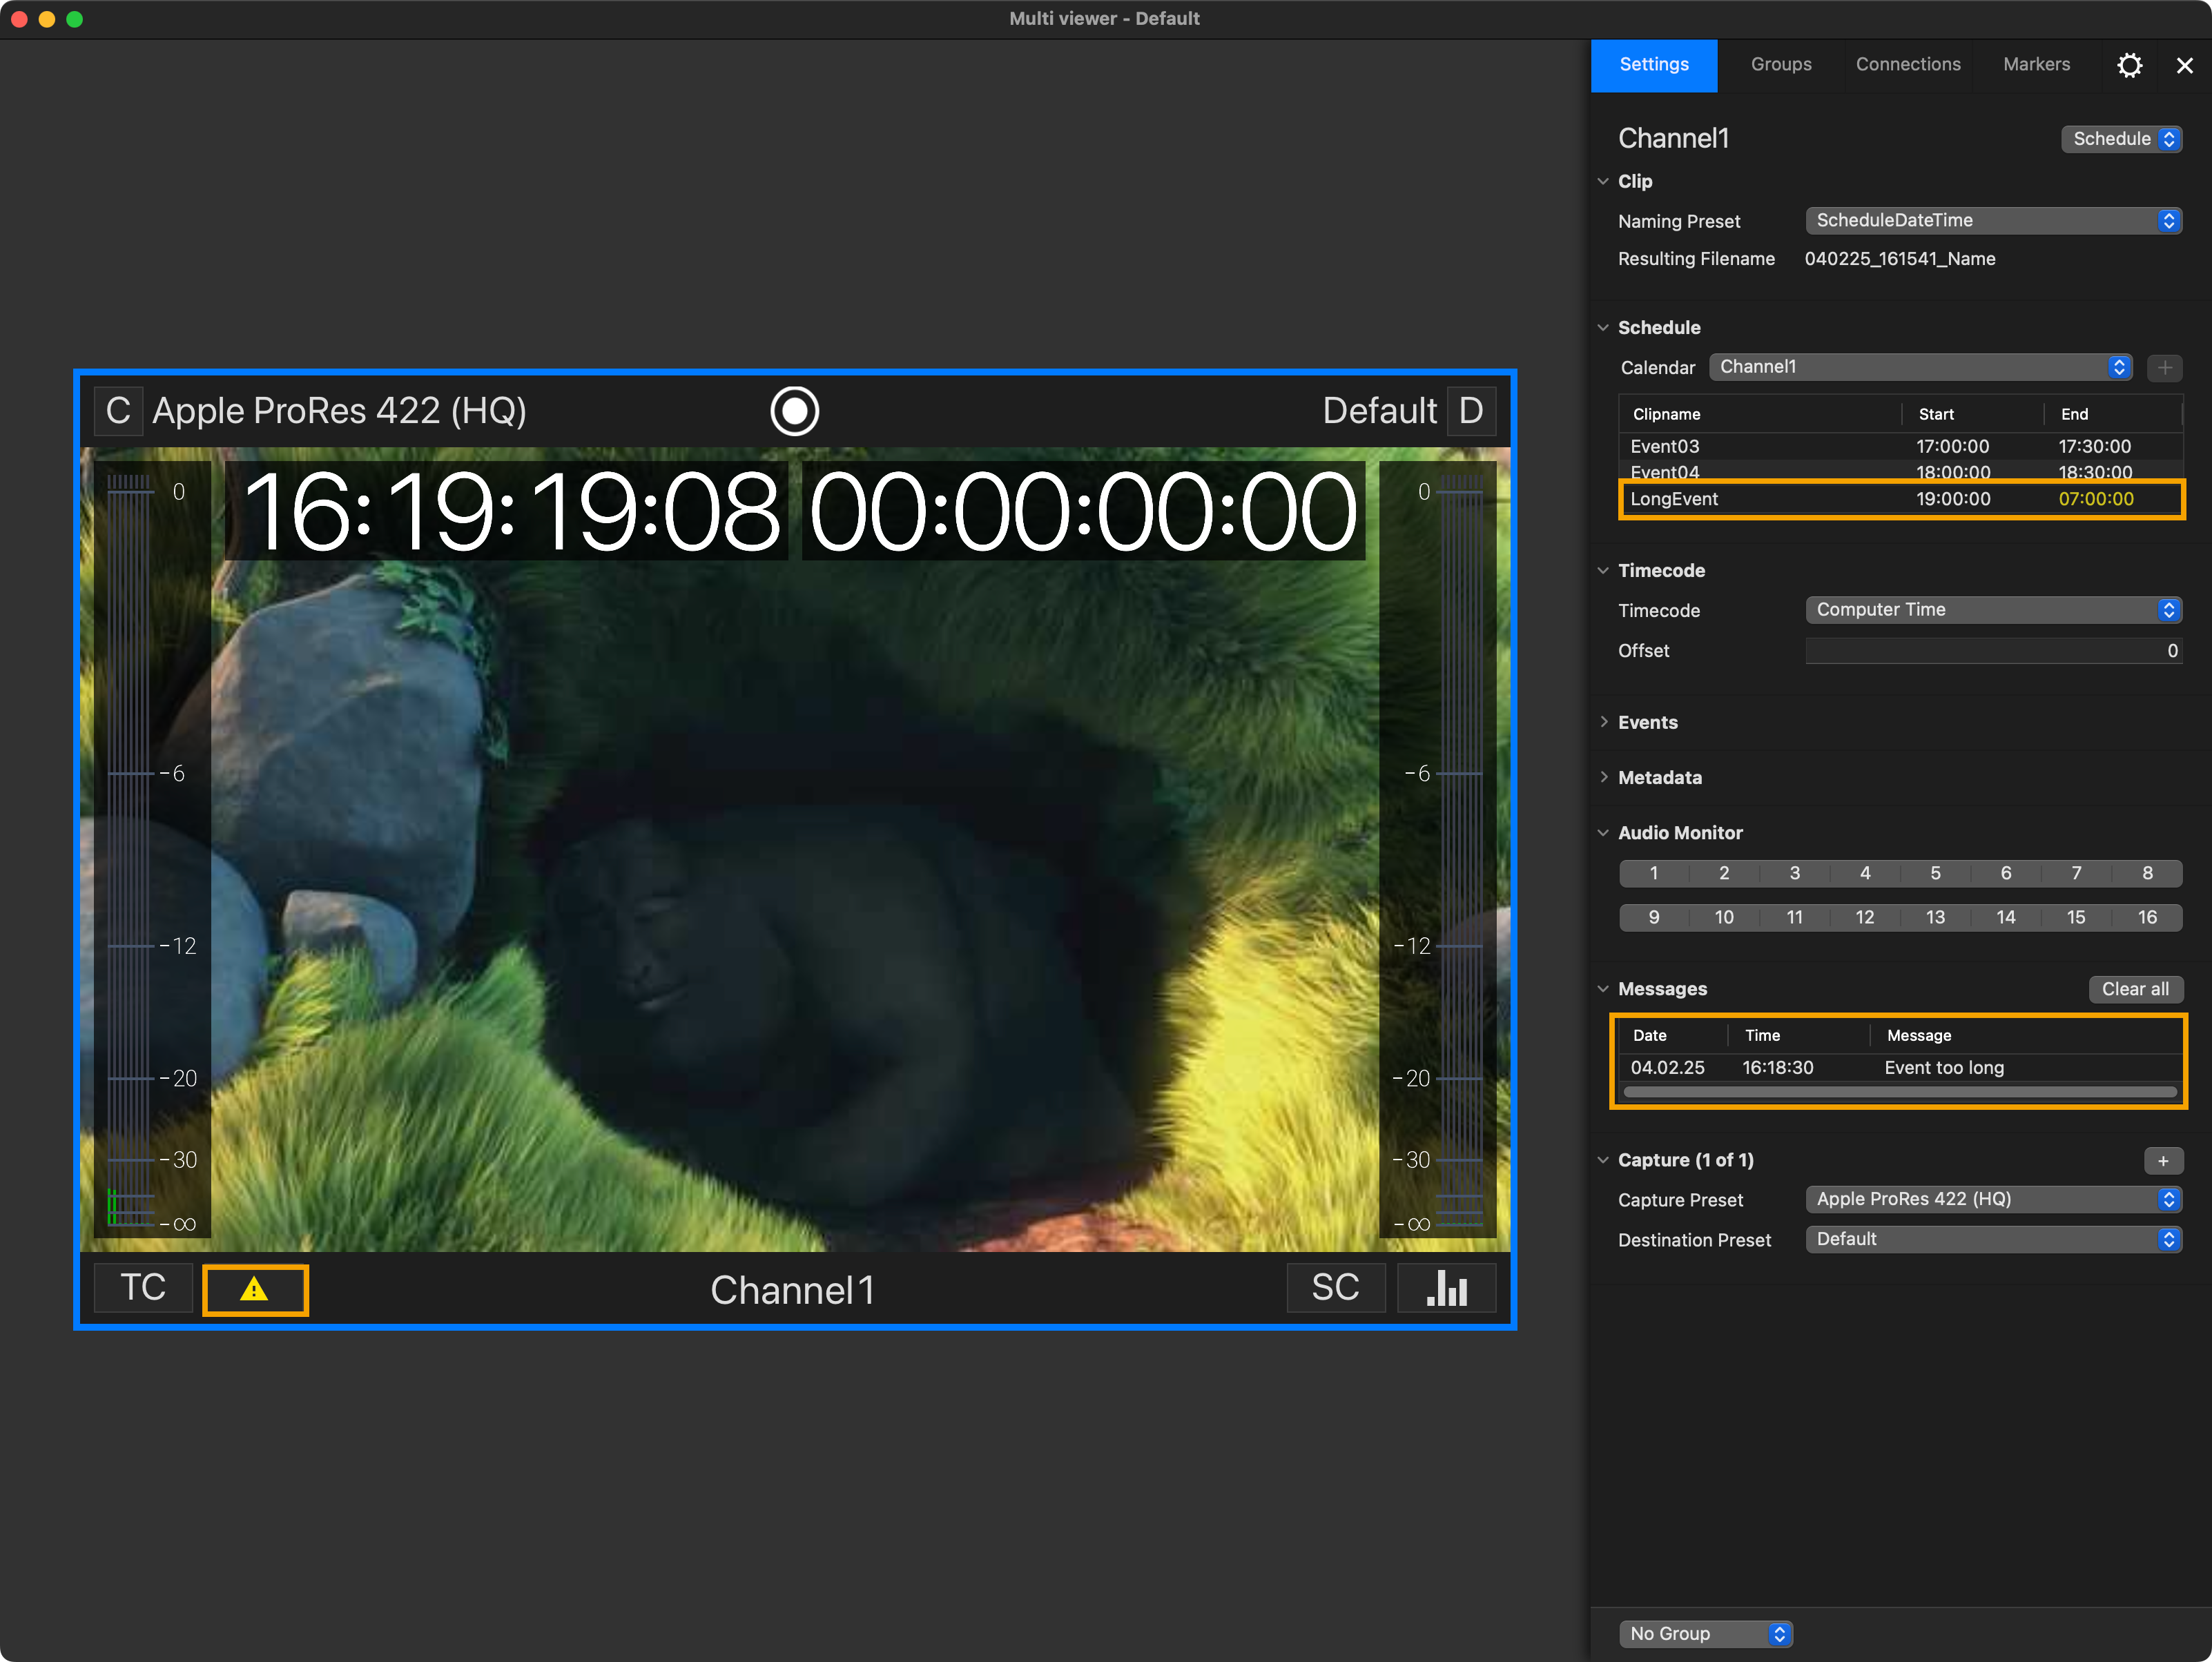Toggle the audio meter bars icon

point(1446,1288)
